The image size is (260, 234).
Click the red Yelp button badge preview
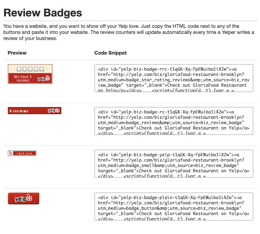pos(23,198)
